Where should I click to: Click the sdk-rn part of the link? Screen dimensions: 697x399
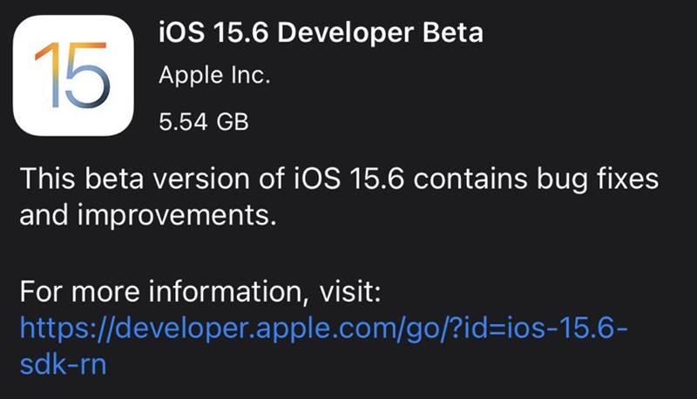pos(63,365)
